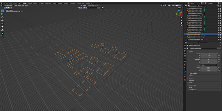Open the Object menu in viewport header

pos(26,5)
